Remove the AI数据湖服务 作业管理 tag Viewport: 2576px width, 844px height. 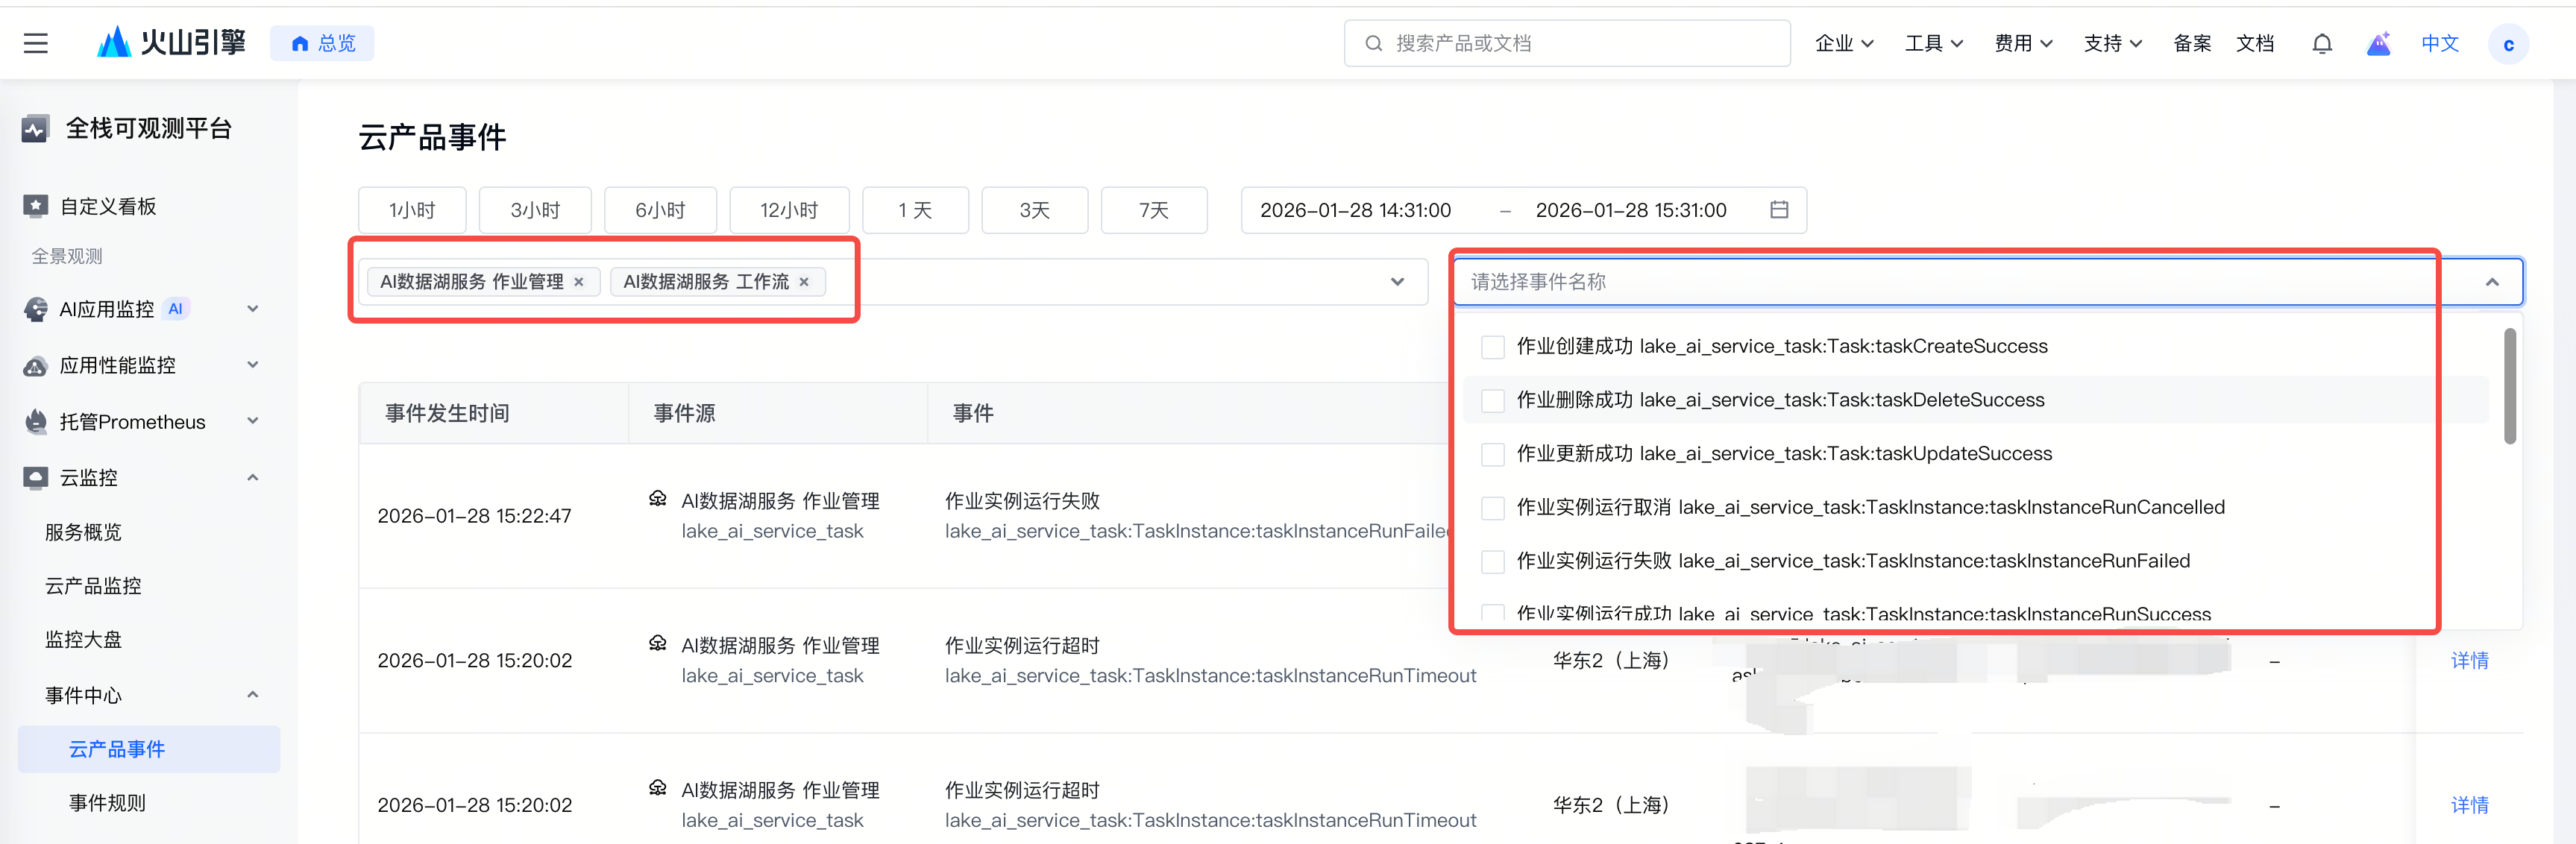pos(579,282)
